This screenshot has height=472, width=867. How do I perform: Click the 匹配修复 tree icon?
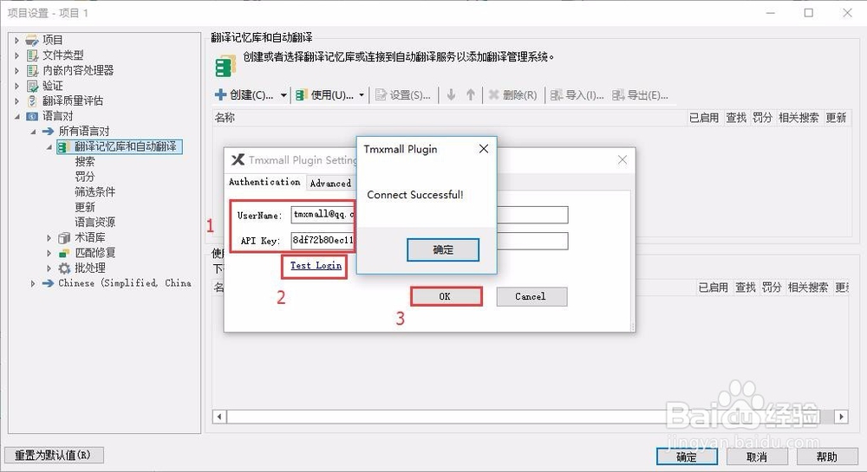[x=64, y=253]
